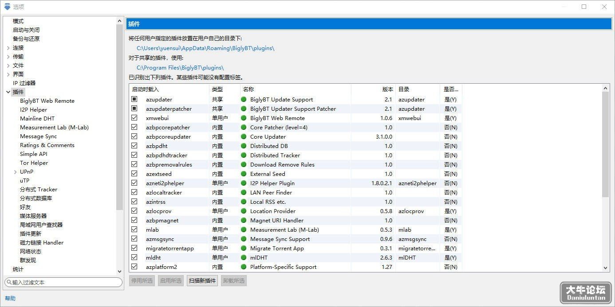Click green status dot beside LAN Peer Finder
Viewport: 615px width, 307px height.
click(x=244, y=192)
